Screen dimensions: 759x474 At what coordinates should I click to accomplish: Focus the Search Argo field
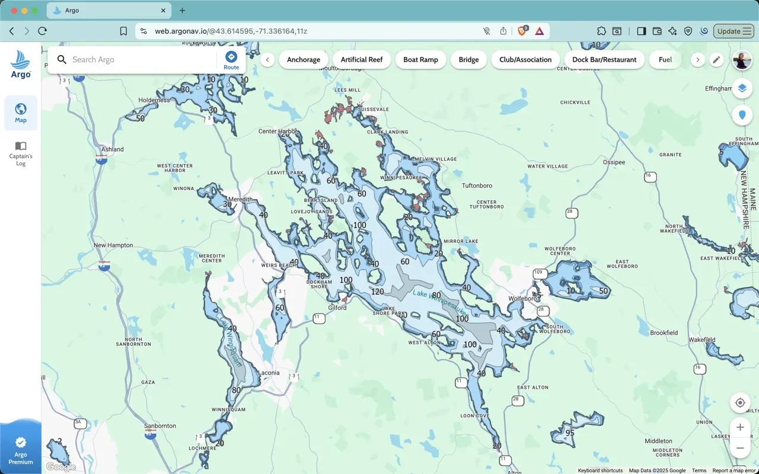[x=142, y=60]
